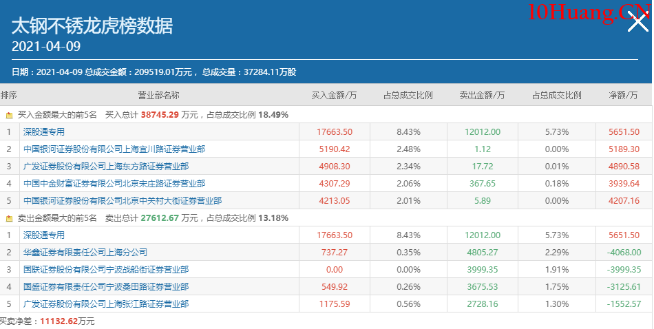
Task: Open 广发证券上海东方路证券营业部 link
Action: 106,167
